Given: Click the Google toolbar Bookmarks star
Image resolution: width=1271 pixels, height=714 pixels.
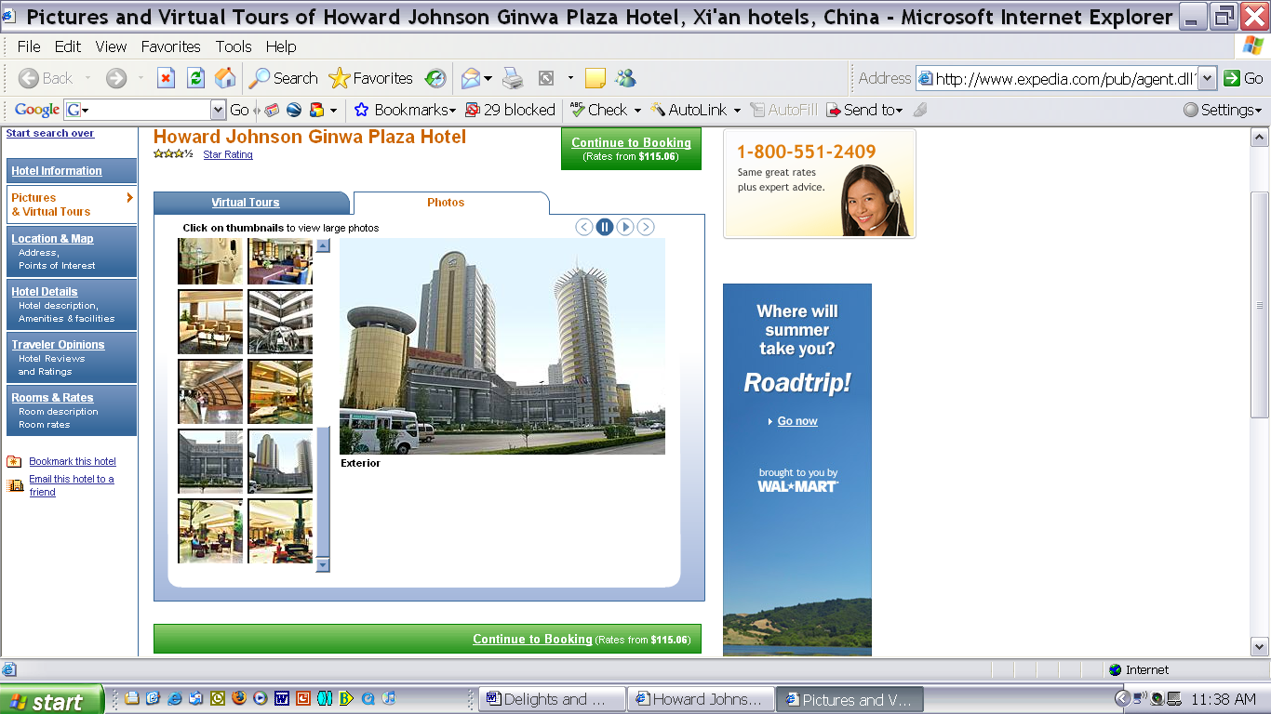Looking at the screenshot, I should [404, 110].
